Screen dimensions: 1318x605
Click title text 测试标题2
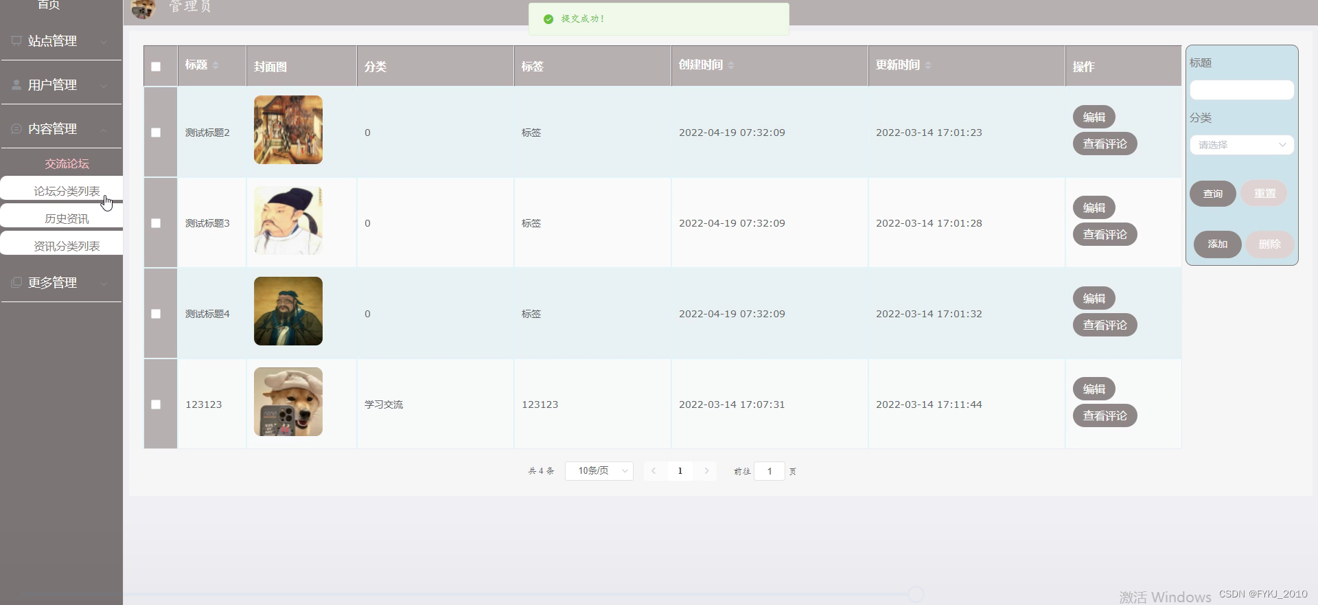click(x=207, y=133)
